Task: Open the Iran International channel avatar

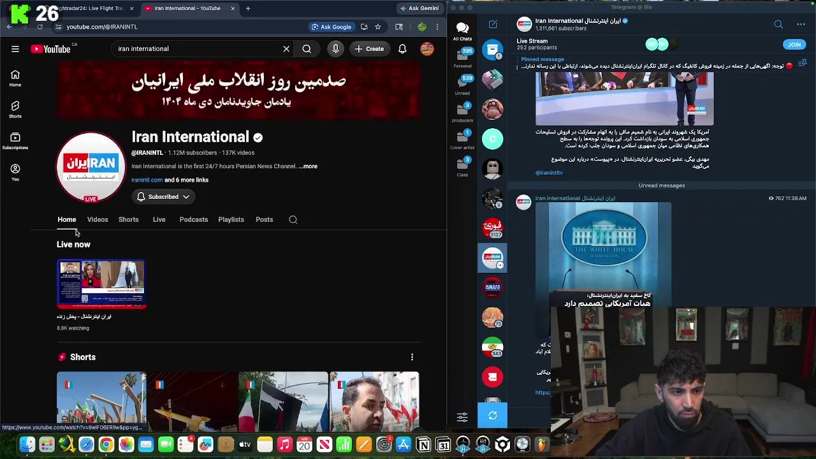Action: [91, 167]
